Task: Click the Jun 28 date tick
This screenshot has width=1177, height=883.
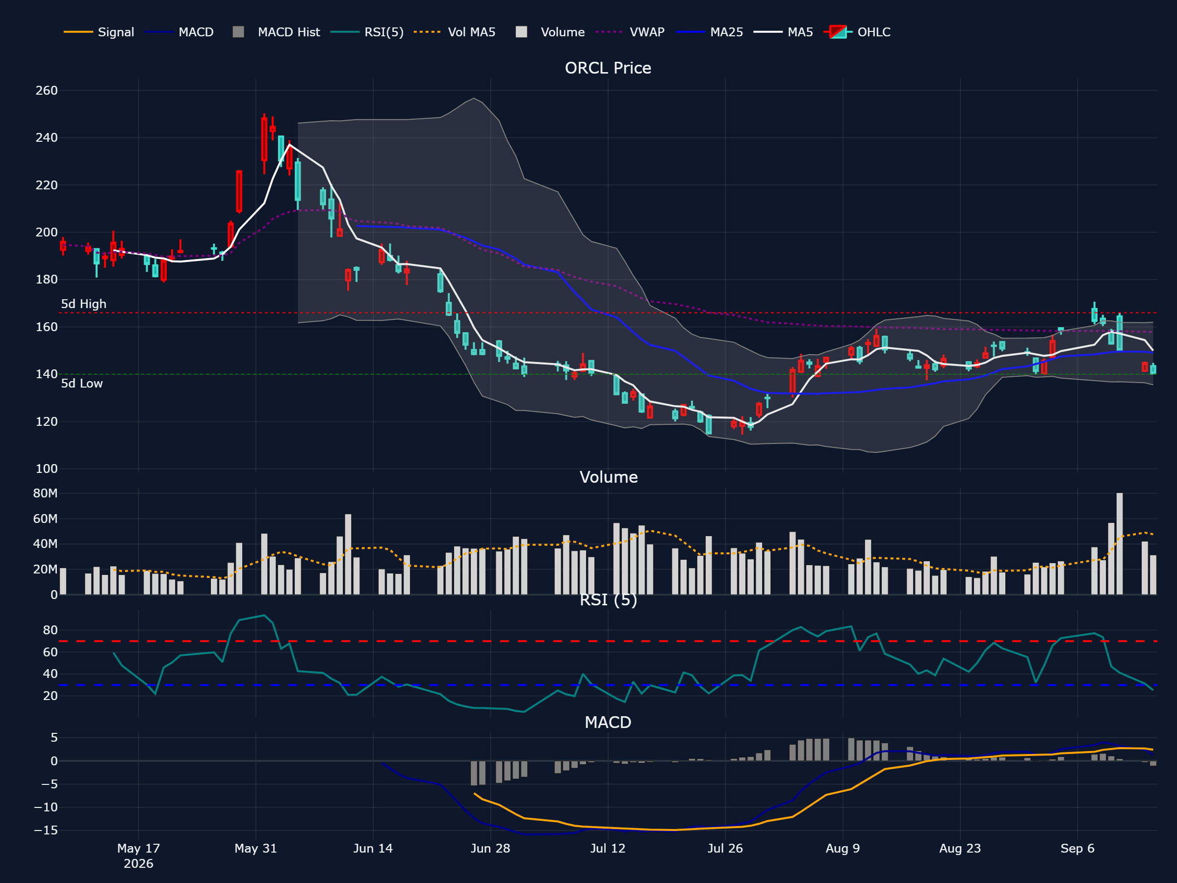Action: point(490,848)
